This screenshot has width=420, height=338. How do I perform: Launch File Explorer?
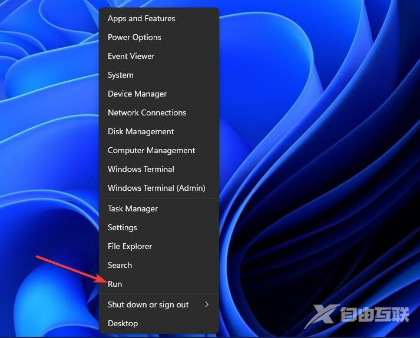130,246
